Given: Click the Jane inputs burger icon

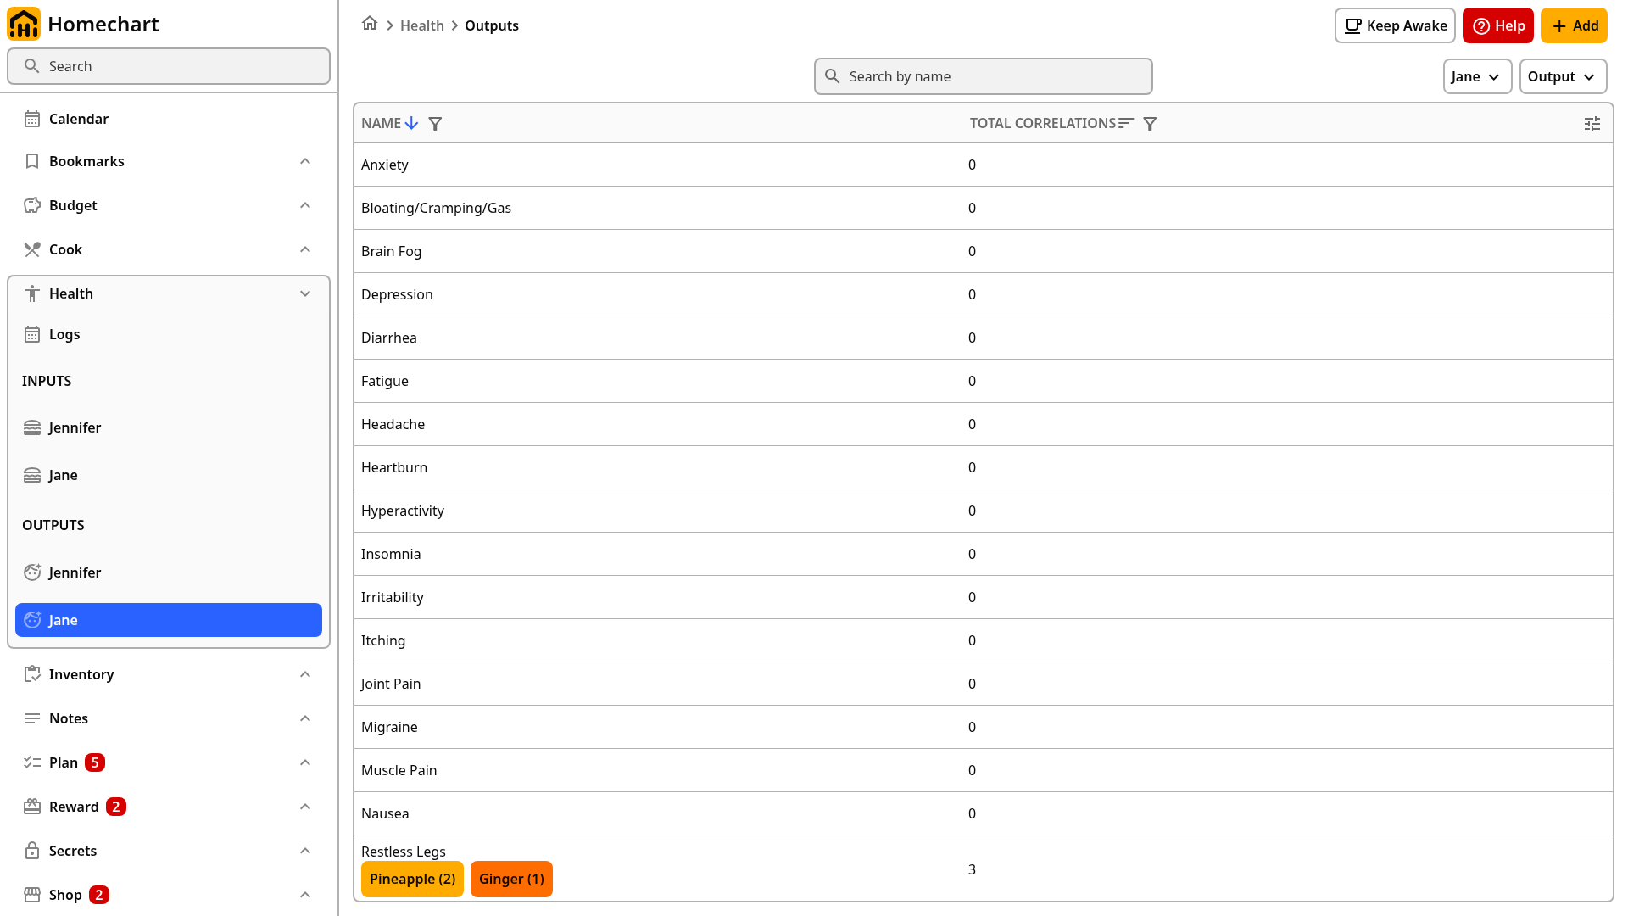Looking at the screenshot, I should (32, 475).
